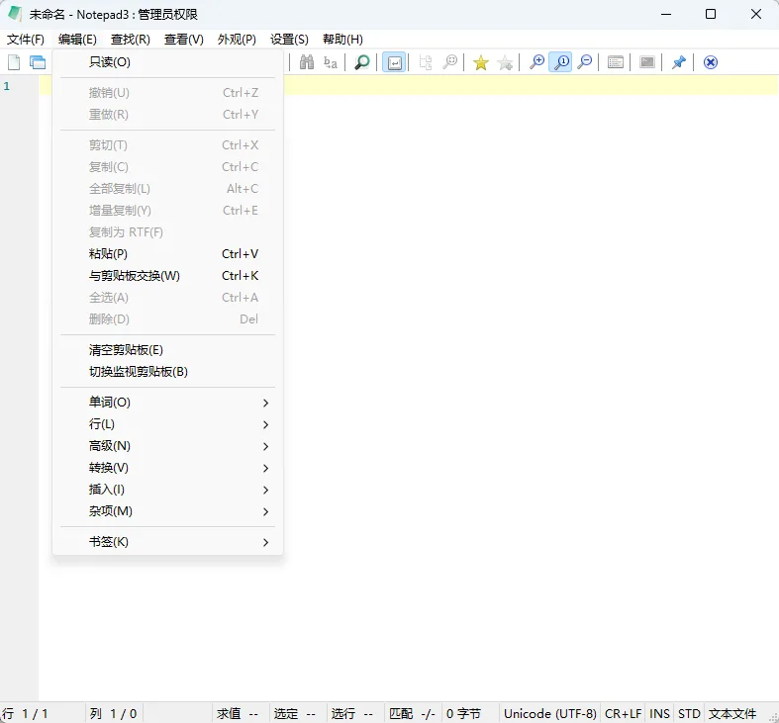Expand the 杂项(M) submenu
Screen dimensions: 779x723
(168, 511)
